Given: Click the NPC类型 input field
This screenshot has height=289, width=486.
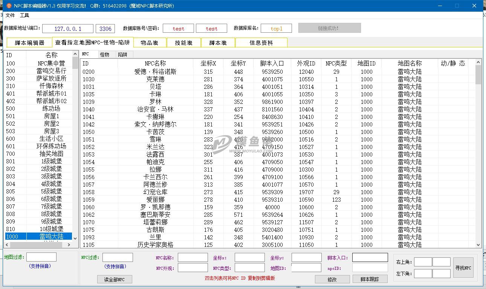Looking at the screenshot, I should 250,268.
